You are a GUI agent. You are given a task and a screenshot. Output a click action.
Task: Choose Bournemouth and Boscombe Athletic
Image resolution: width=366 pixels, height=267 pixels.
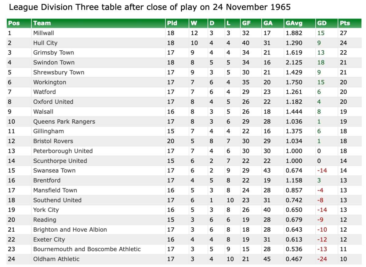[x=87, y=249]
